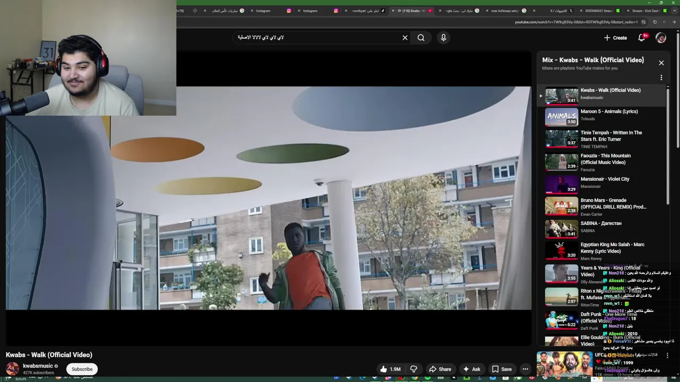This screenshot has width=680, height=382.
Task: Reload the page with the refresh icon
Action: [654, 22]
